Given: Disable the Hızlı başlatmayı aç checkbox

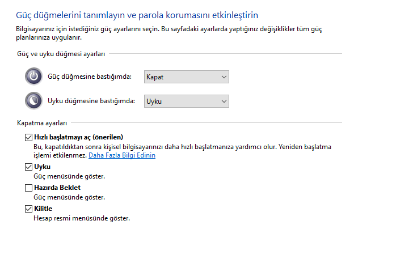Looking at the screenshot, I should coord(29,137).
